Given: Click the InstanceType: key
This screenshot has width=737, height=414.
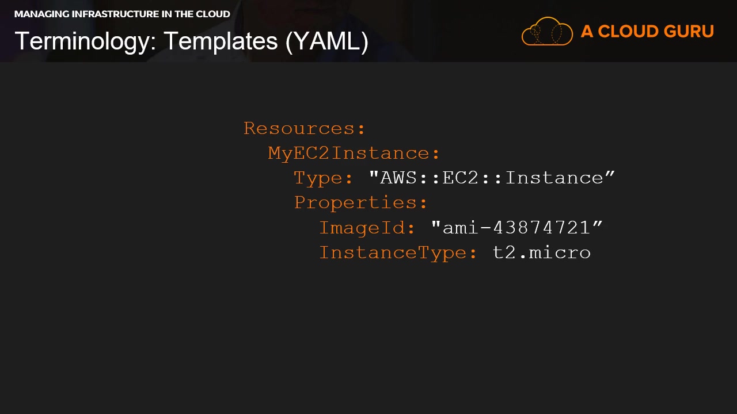Looking at the screenshot, I should tap(398, 252).
